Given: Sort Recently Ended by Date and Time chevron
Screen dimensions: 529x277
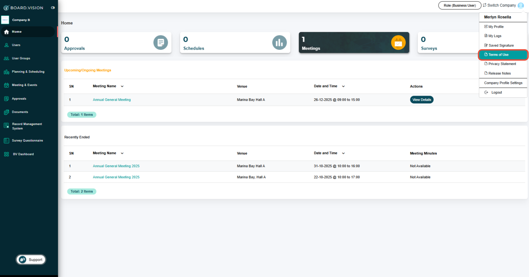Looking at the screenshot, I should 343,153.
